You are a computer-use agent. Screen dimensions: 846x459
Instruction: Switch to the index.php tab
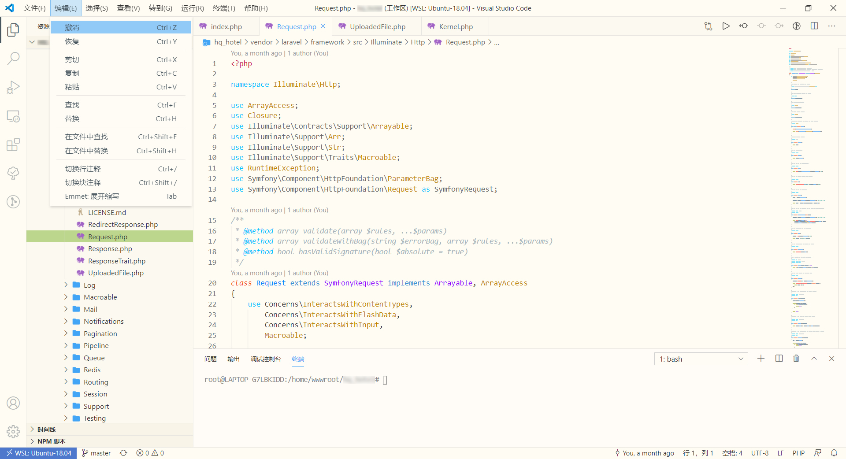[226, 26]
